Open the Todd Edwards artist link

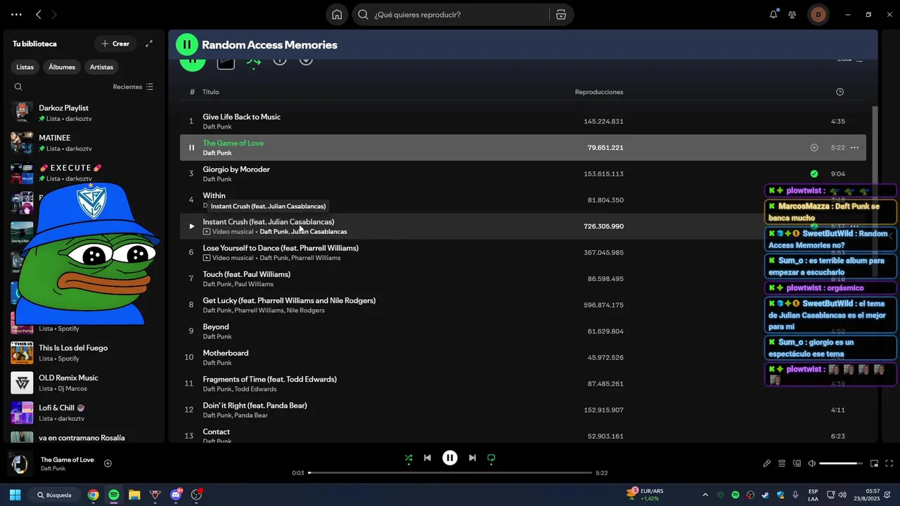pyautogui.click(x=255, y=389)
